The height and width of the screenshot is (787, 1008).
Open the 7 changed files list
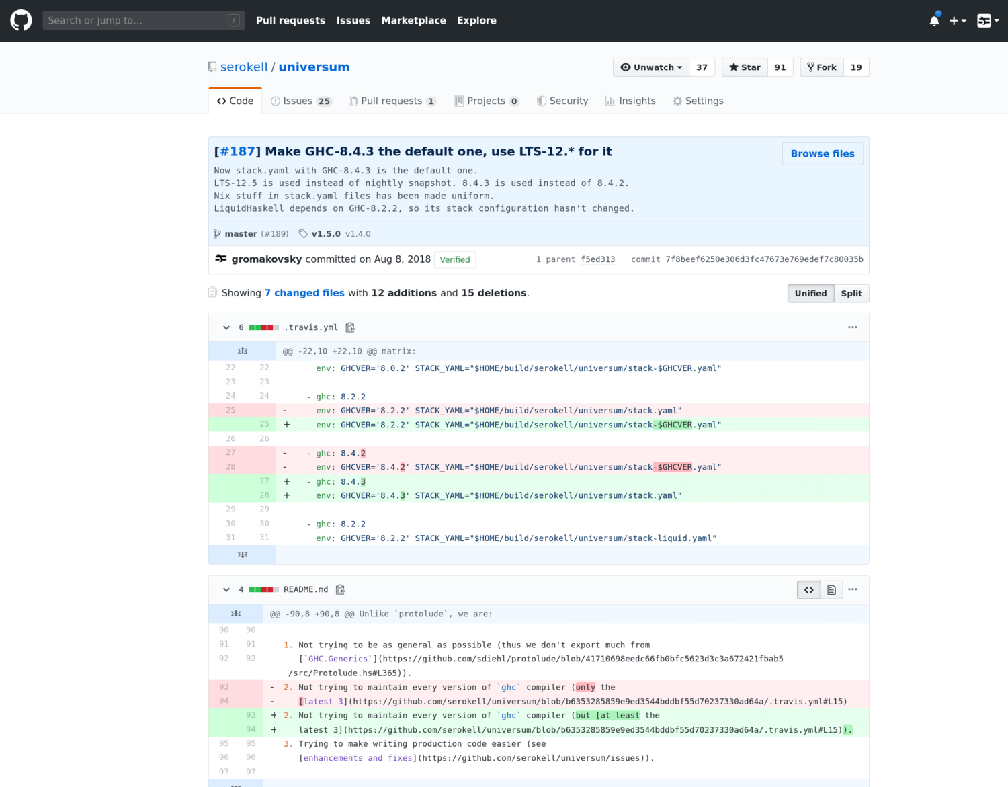pyautogui.click(x=304, y=293)
